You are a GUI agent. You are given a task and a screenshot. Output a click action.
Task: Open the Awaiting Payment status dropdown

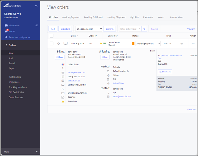pyautogui.click(x=148, y=43)
